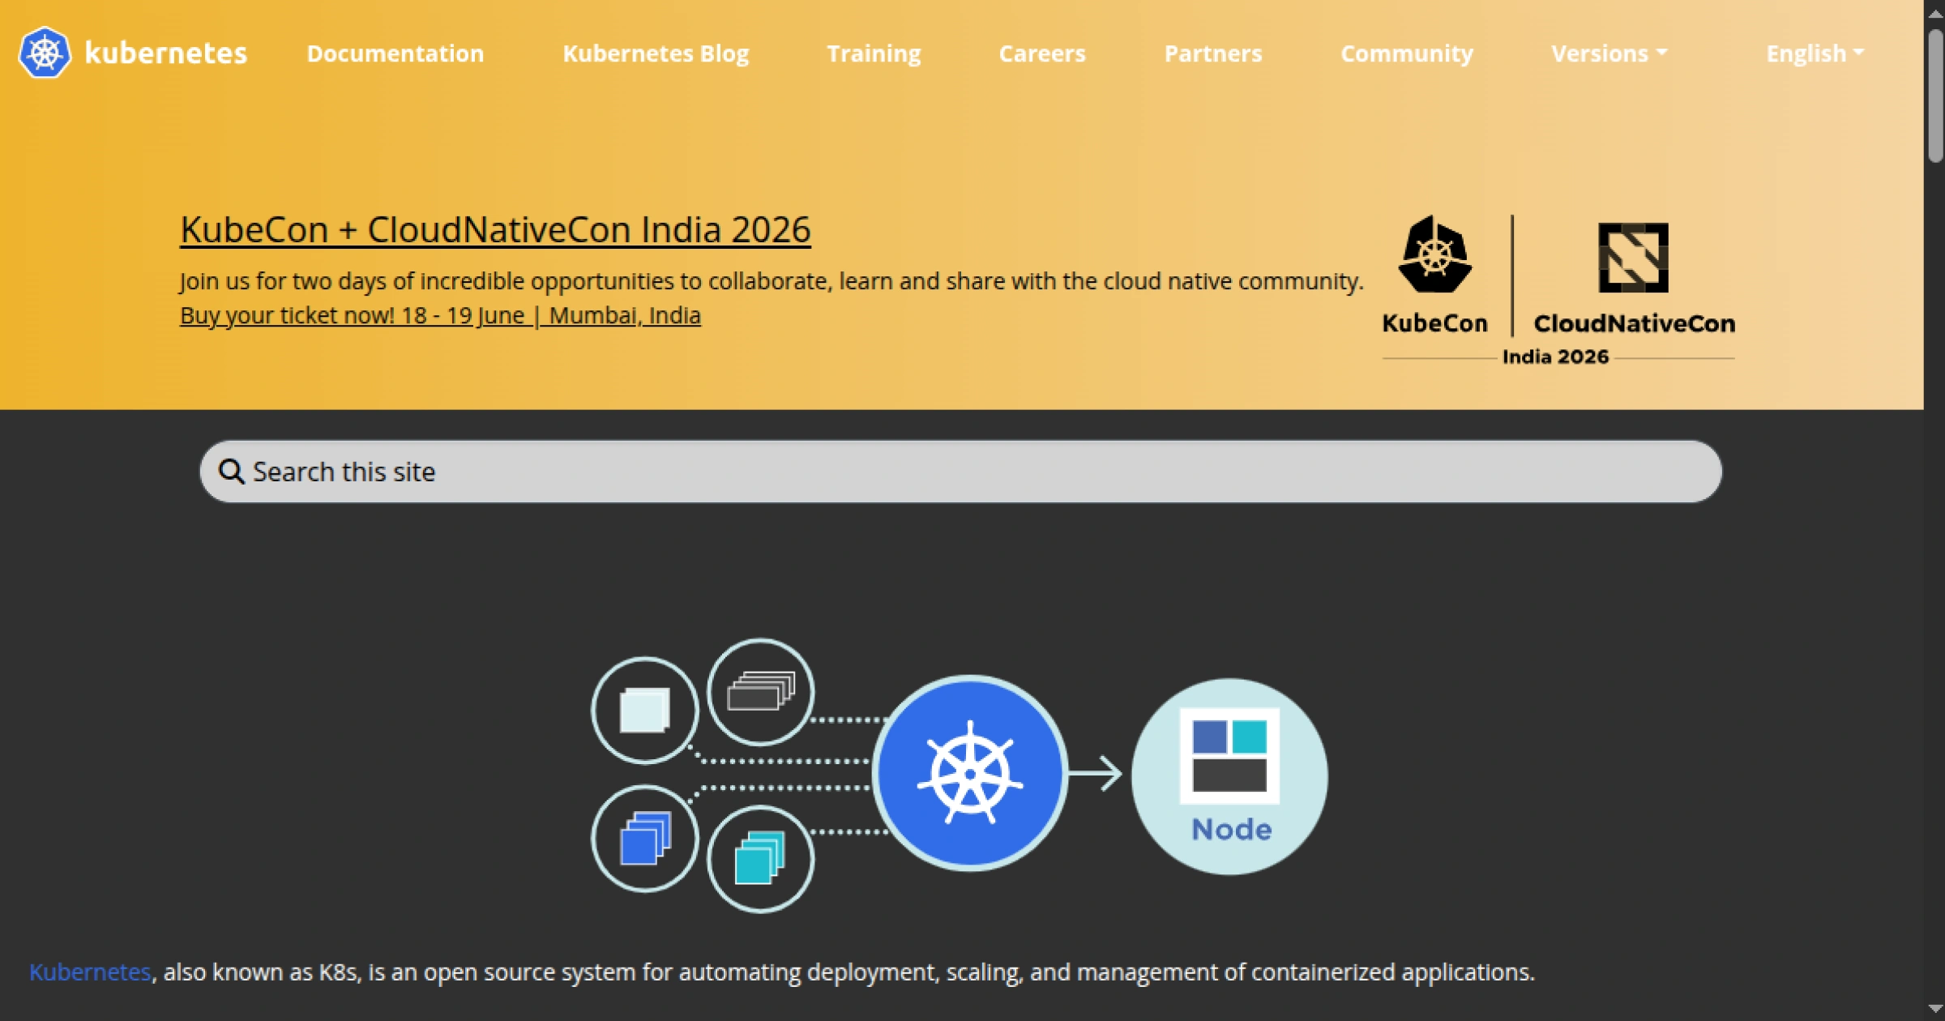Screen dimensions: 1945x1021
Task: Focus the Search this site field
Action: click(960, 472)
